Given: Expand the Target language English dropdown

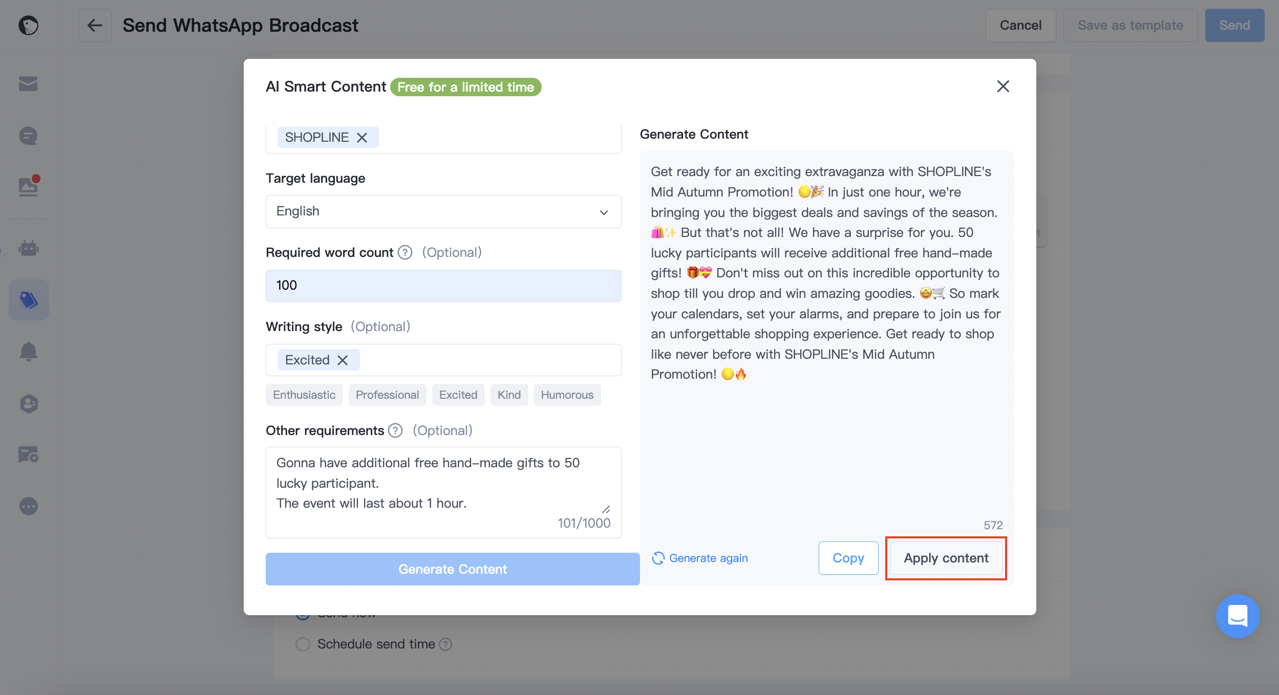Looking at the screenshot, I should click(x=443, y=211).
